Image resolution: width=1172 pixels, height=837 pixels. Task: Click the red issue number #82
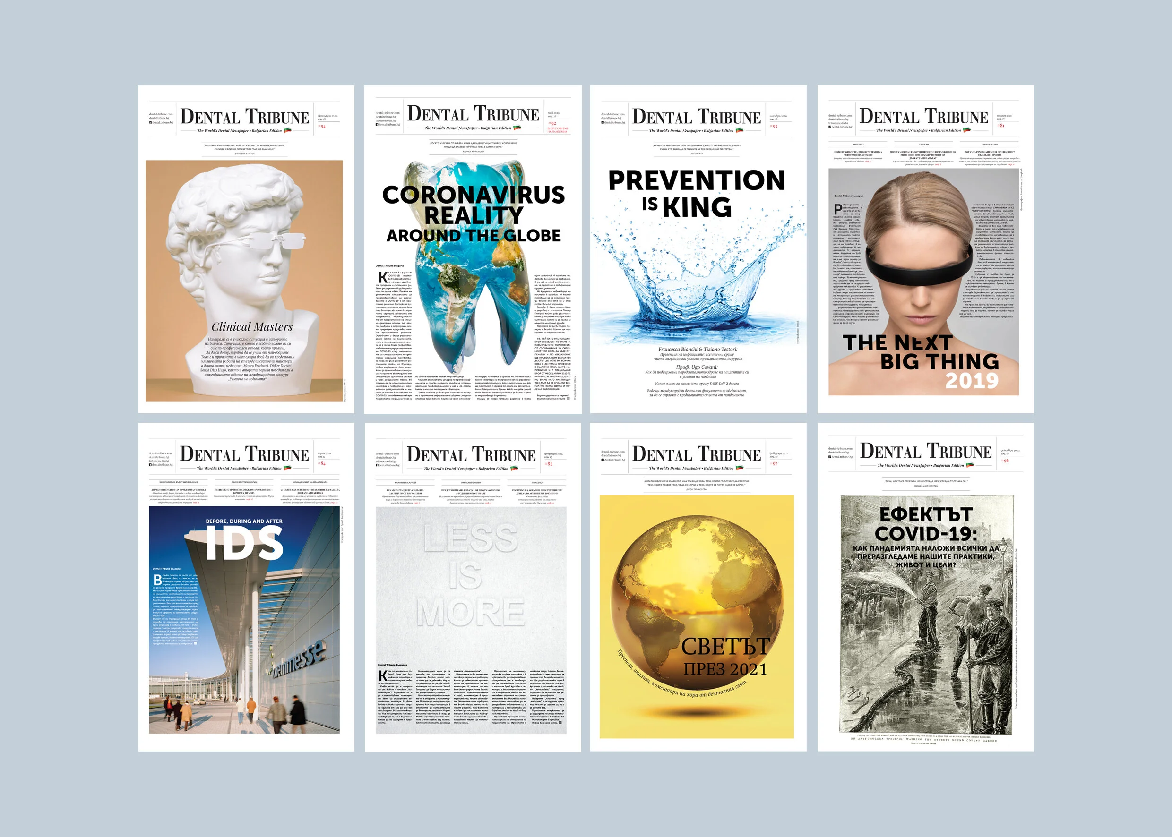(549, 464)
